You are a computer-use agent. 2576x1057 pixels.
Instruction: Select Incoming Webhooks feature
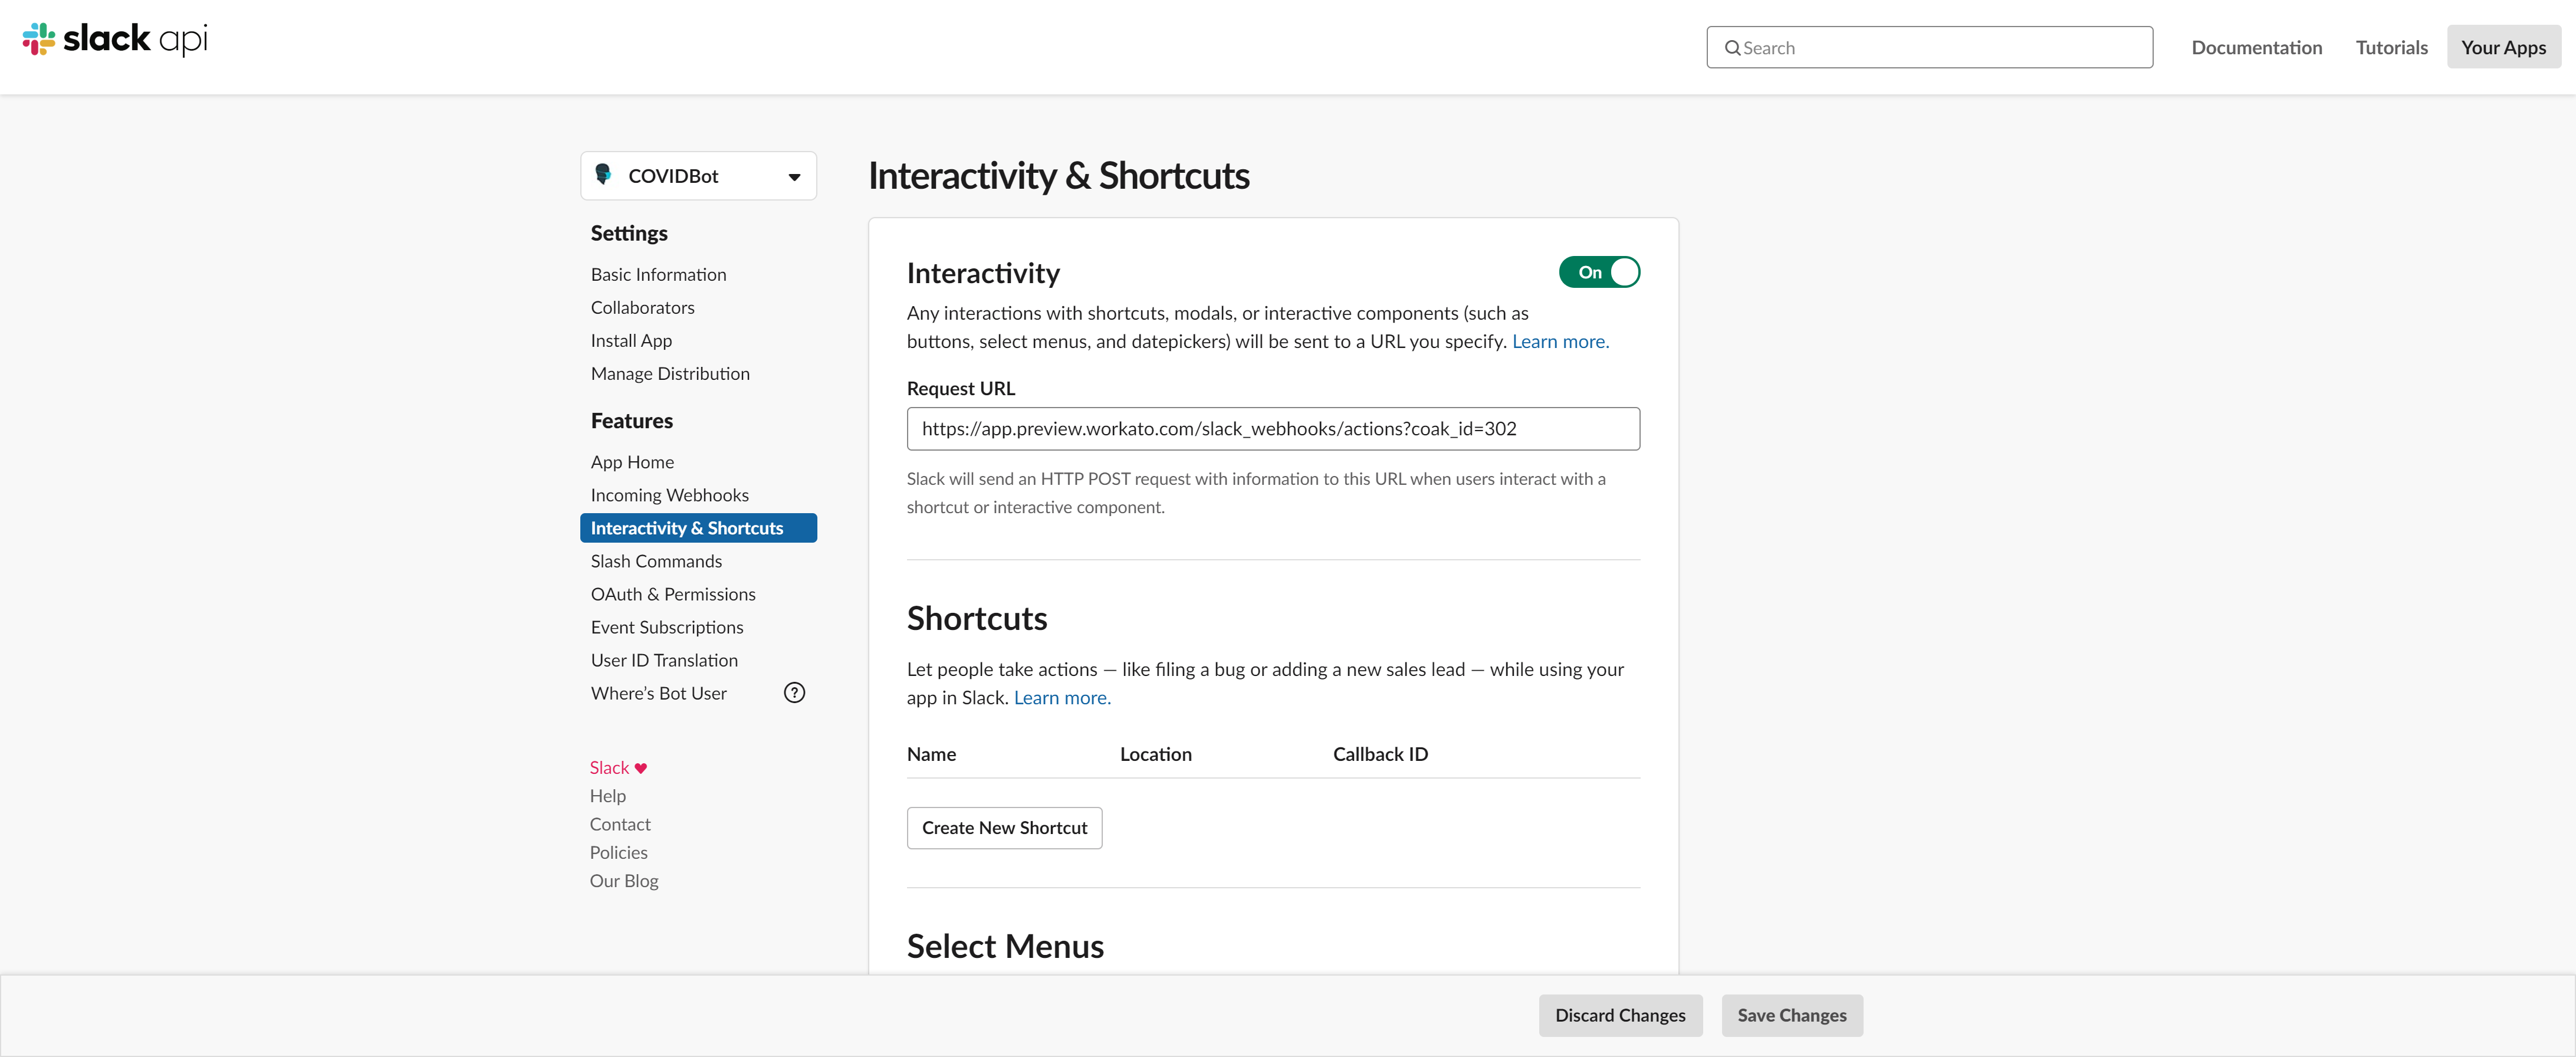(x=669, y=494)
